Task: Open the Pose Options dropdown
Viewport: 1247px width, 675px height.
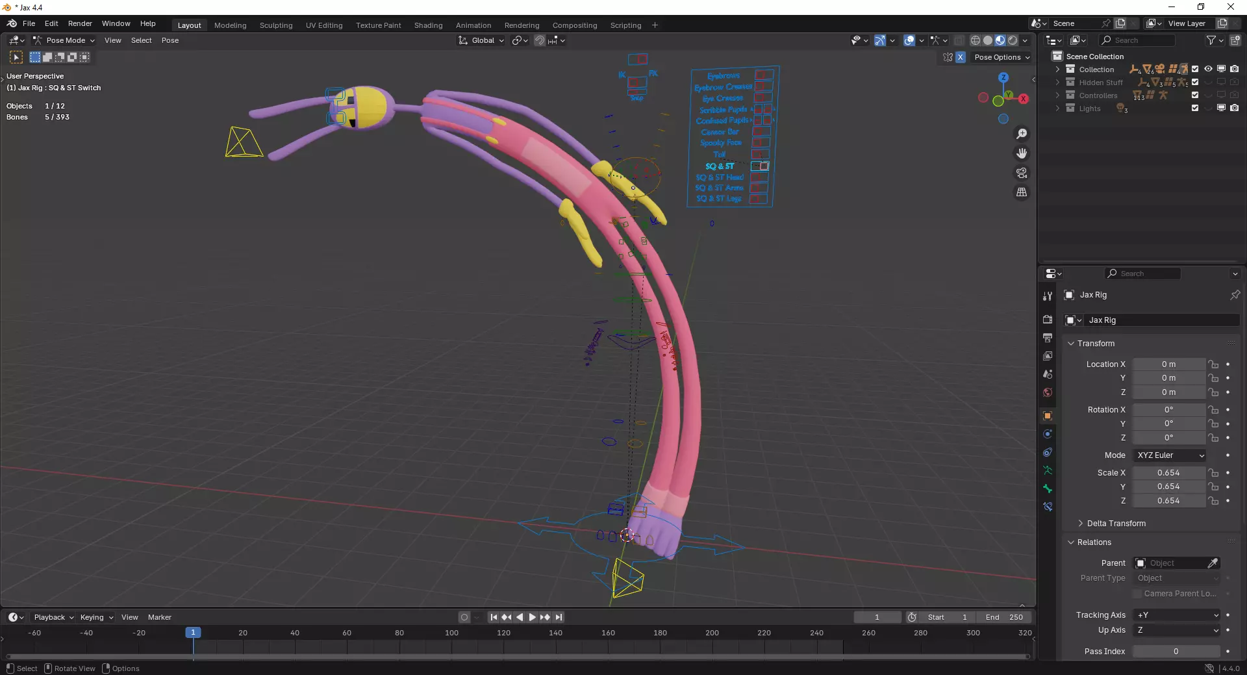Action: (1002, 57)
